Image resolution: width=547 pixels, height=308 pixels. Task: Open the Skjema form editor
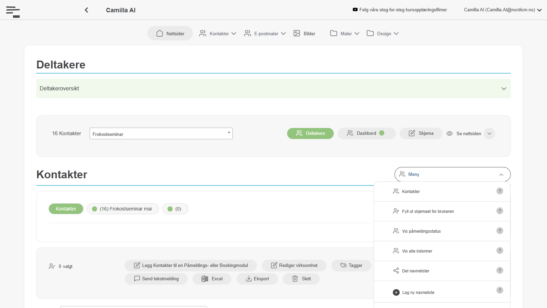pos(421,133)
